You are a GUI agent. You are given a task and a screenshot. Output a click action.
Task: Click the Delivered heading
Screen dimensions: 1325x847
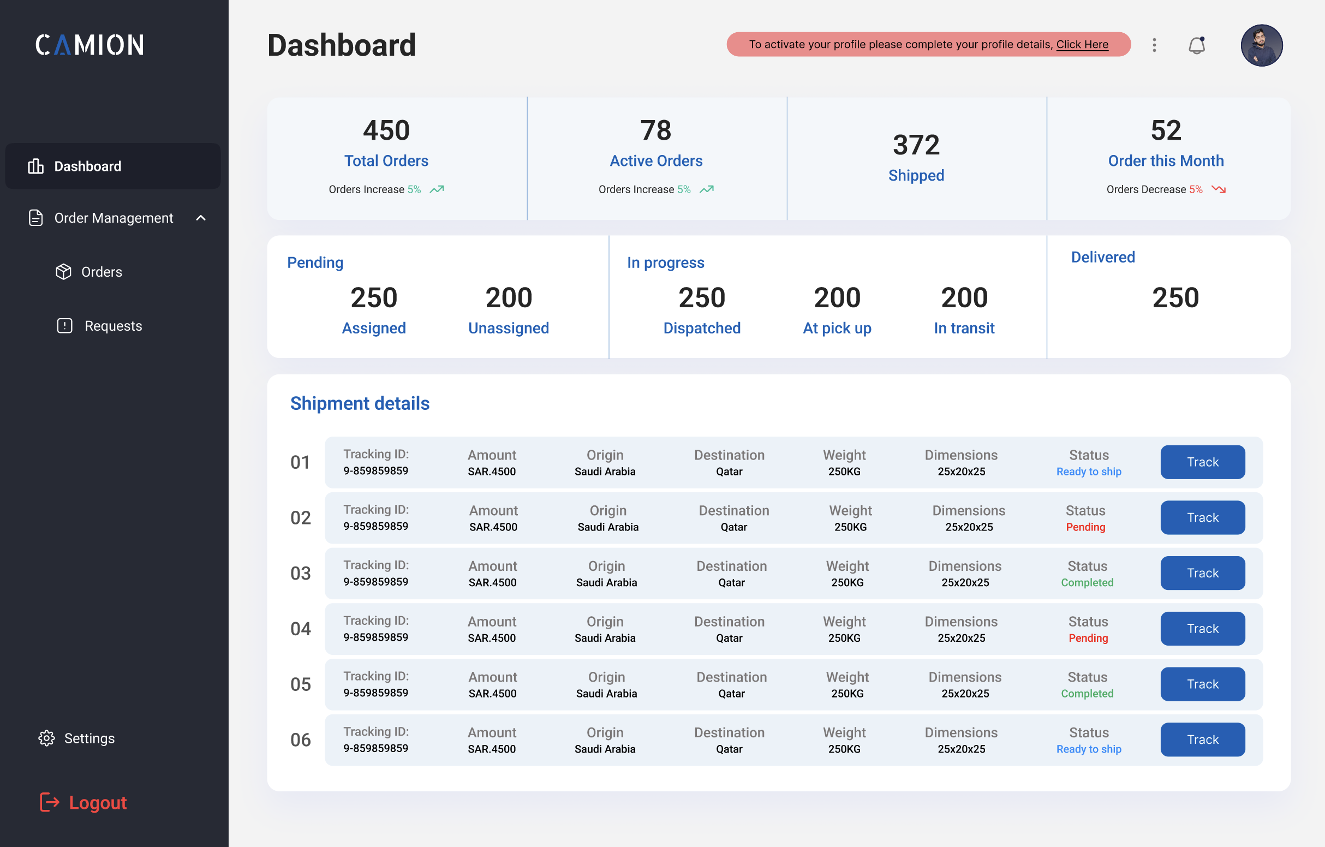1103,257
